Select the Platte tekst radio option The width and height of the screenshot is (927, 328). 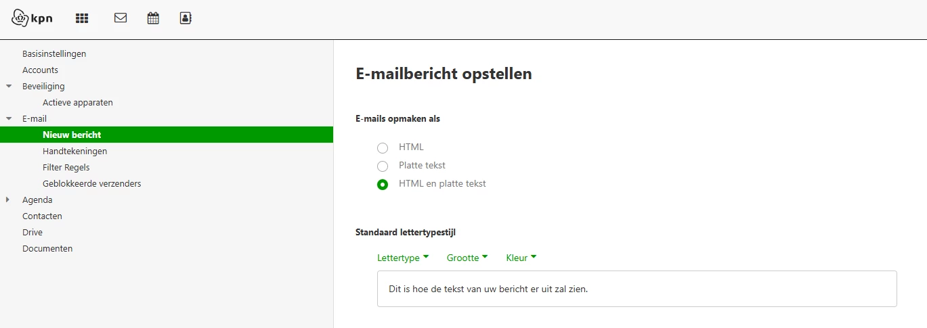tap(383, 166)
